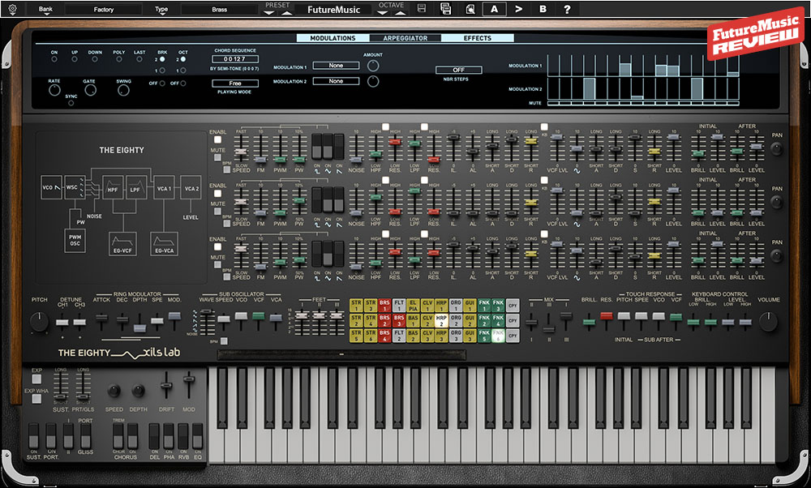The height and width of the screenshot is (488, 811).
Task: Flip the EQ ON rocker switch
Action: (x=198, y=436)
